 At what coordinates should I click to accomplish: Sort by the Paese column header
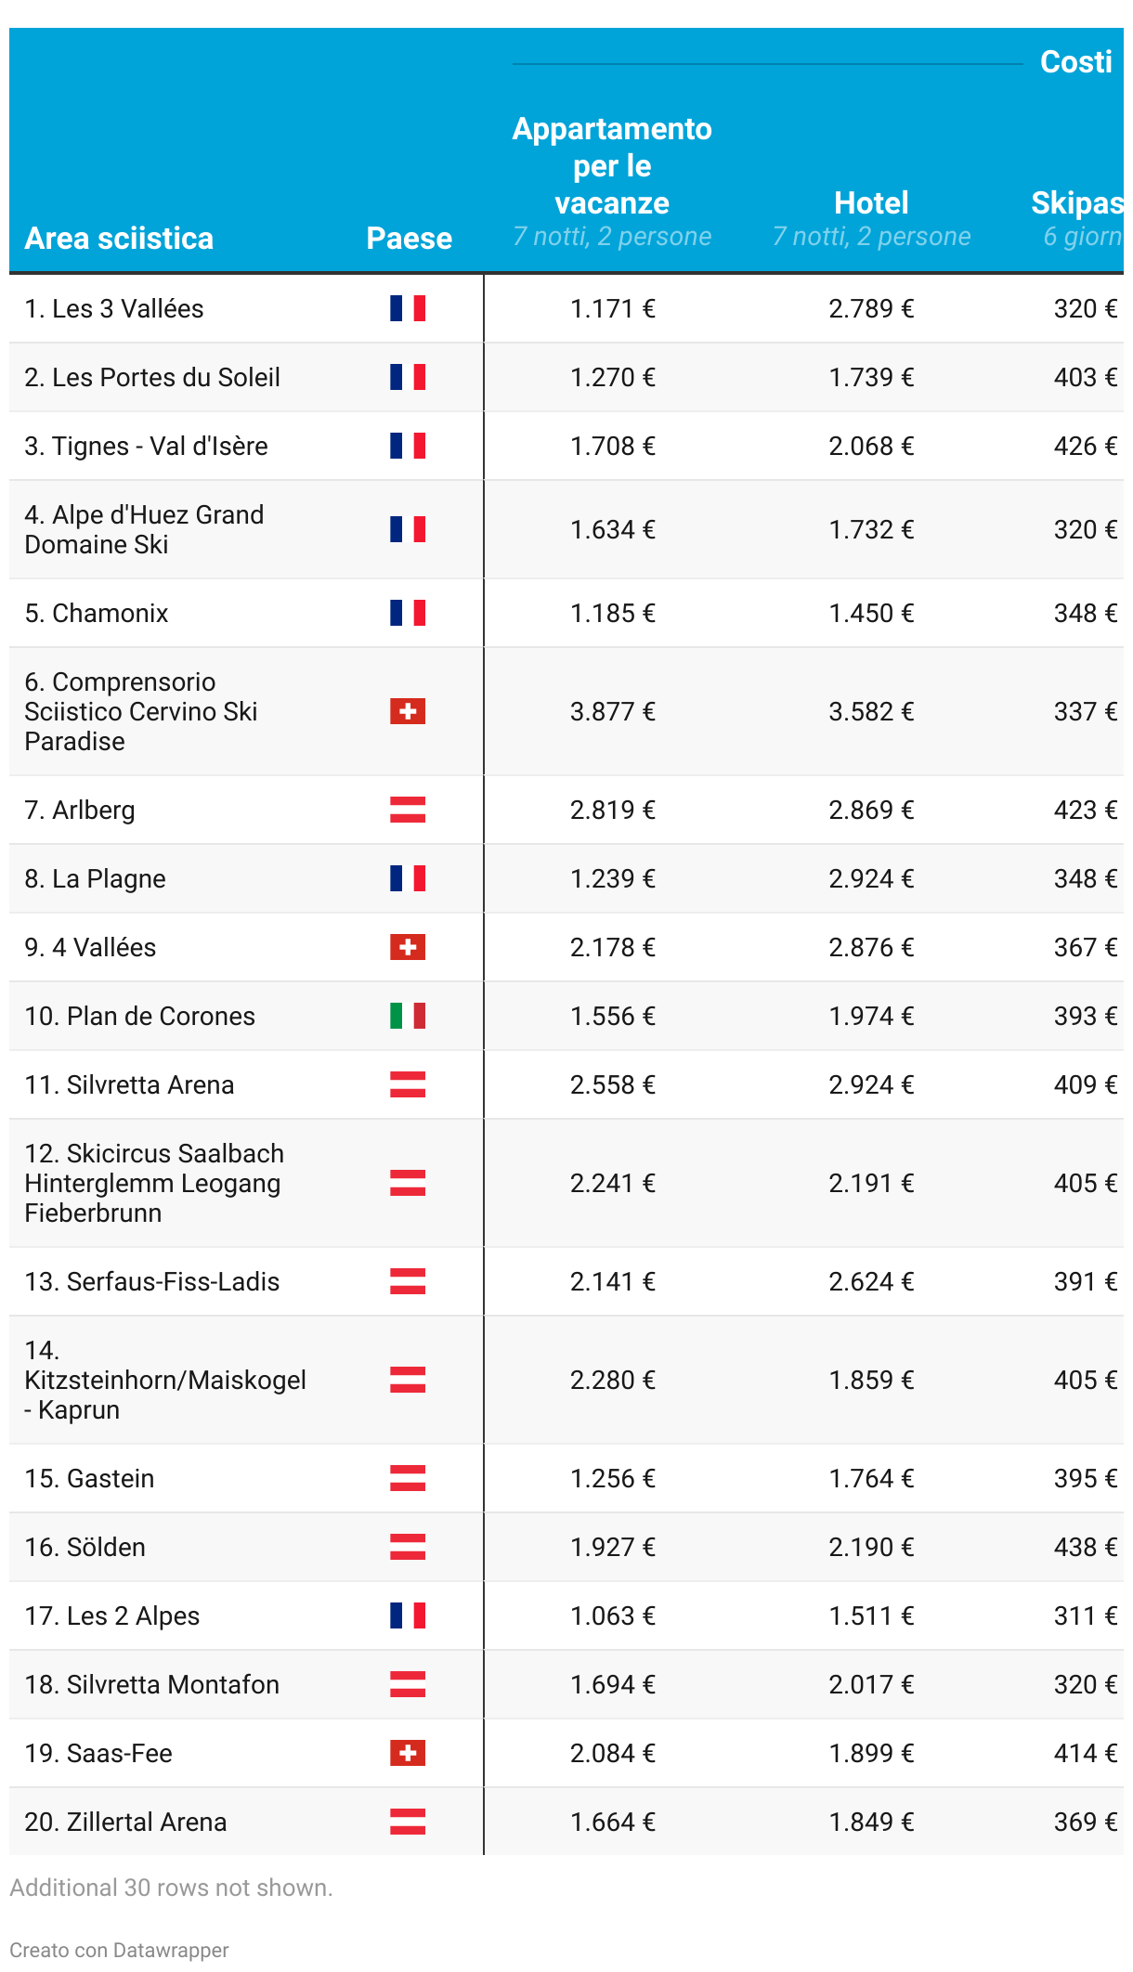(x=410, y=239)
